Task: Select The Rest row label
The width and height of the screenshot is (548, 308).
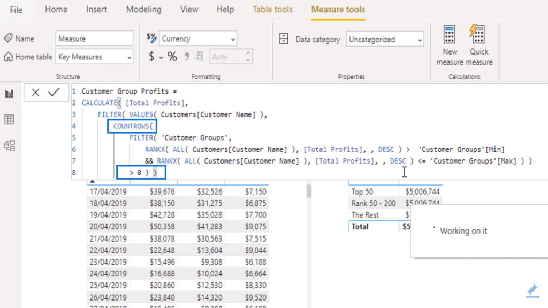Action: tap(365, 215)
